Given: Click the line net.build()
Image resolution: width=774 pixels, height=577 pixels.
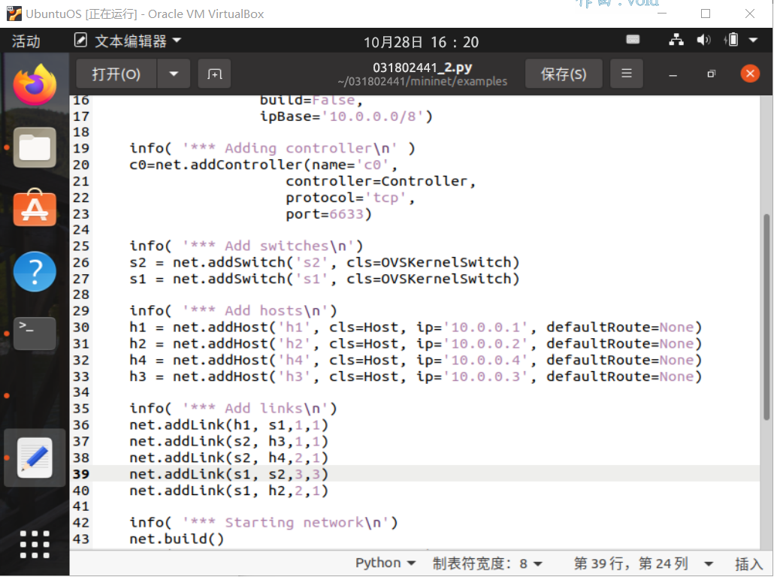Looking at the screenshot, I should pos(177,539).
